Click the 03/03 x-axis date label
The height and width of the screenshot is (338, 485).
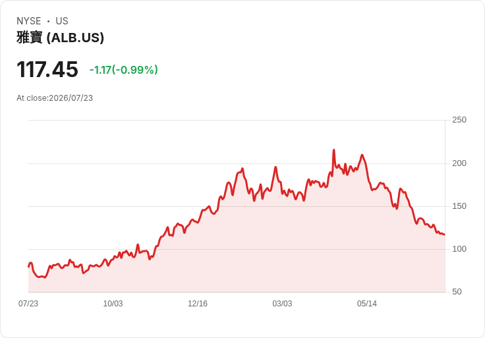(282, 304)
